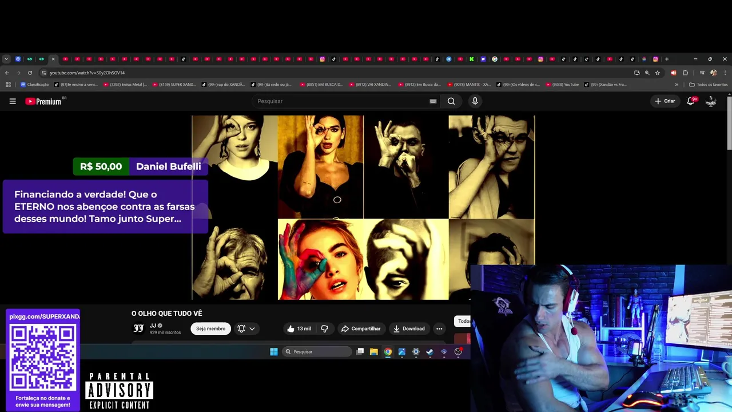Open the Xandão vs Fra... bookmark
The width and height of the screenshot is (732, 412).
click(606, 85)
